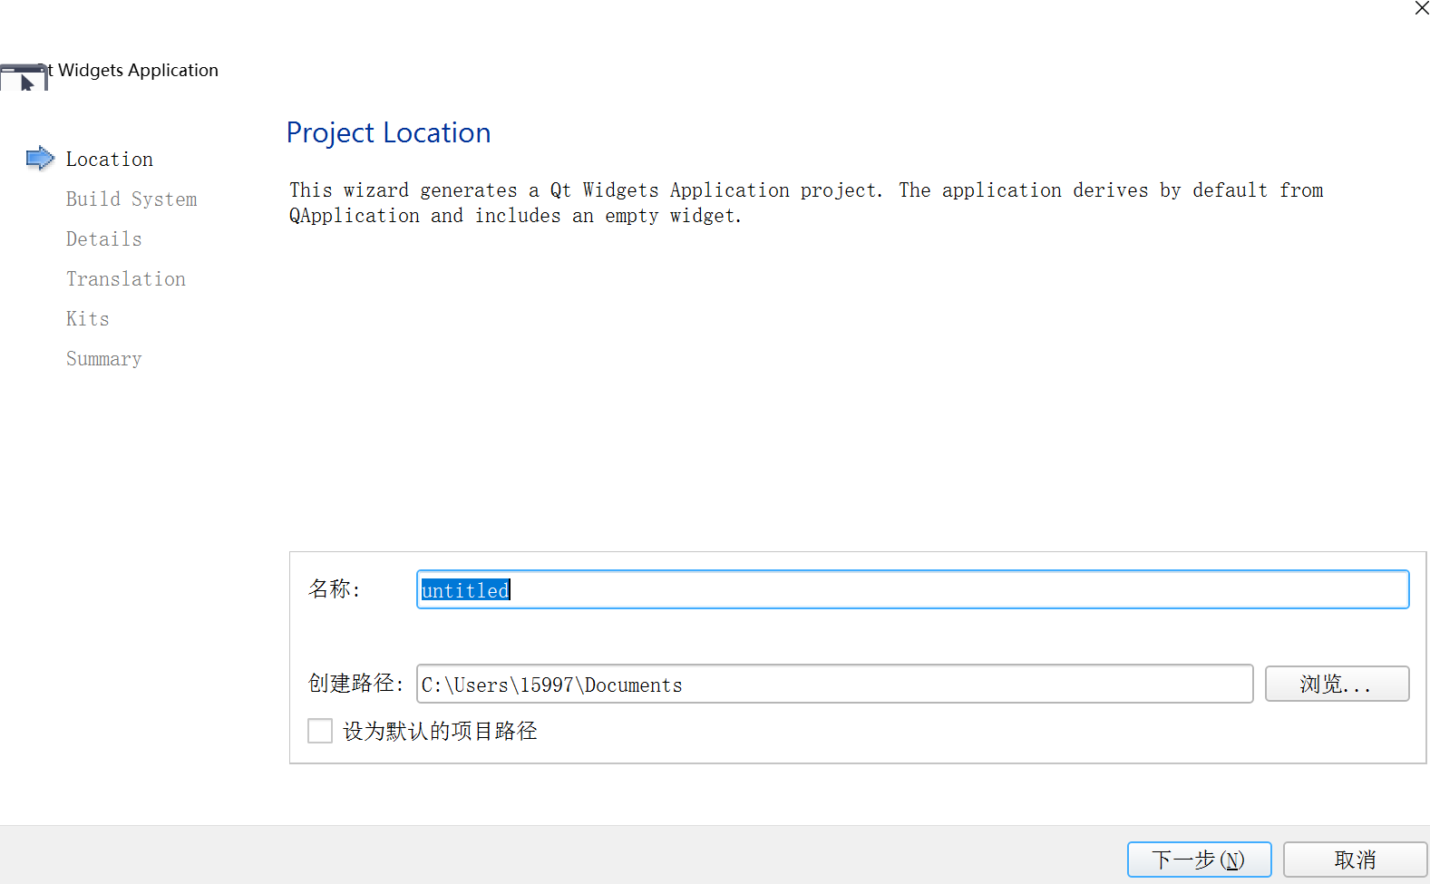Select the Kits wizard step
The height and width of the screenshot is (884, 1430).
point(88,319)
